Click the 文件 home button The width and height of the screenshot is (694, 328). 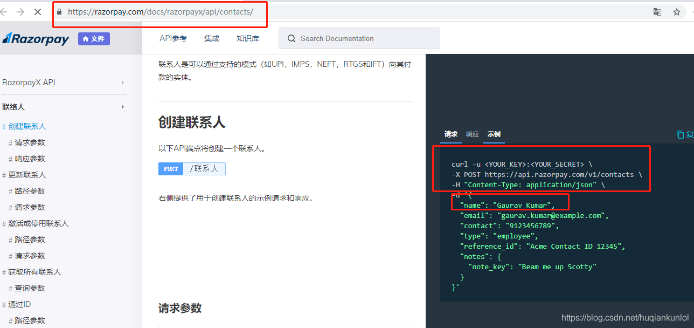point(94,38)
